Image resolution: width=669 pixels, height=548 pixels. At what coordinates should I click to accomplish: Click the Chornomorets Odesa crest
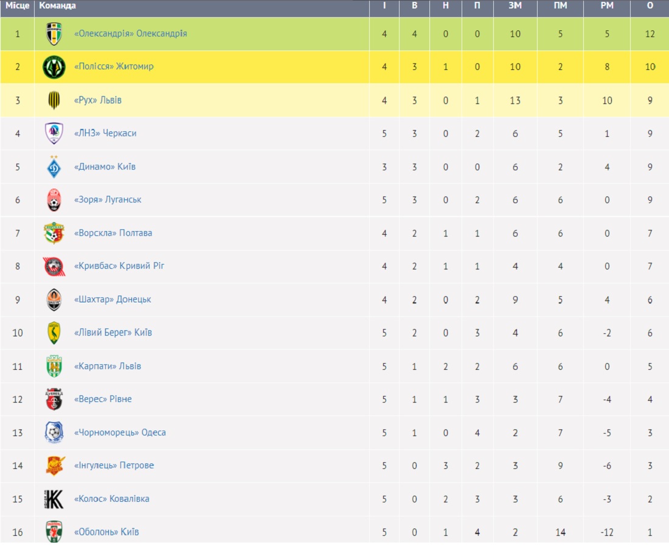[x=54, y=432]
